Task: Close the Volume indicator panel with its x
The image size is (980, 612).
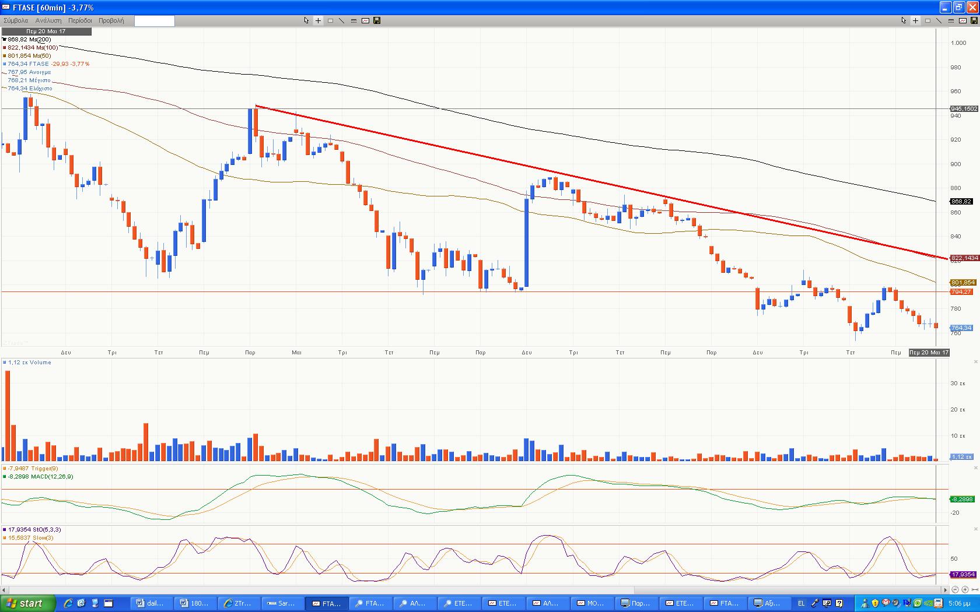Action: pos(976,362)
